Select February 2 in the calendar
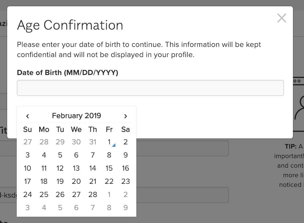The height and width of the screenshot is (223, 304). tap(126, 142)
